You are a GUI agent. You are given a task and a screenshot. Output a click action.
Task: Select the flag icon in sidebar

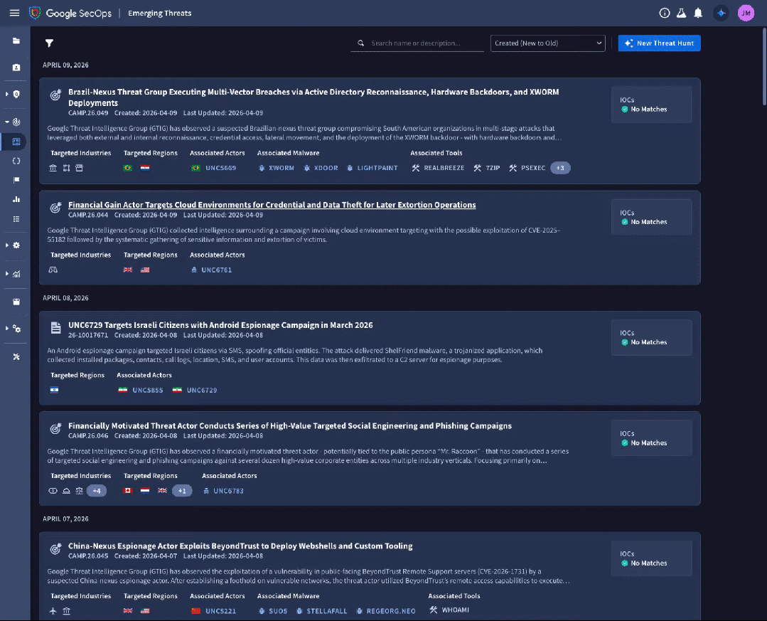[16, 180]
